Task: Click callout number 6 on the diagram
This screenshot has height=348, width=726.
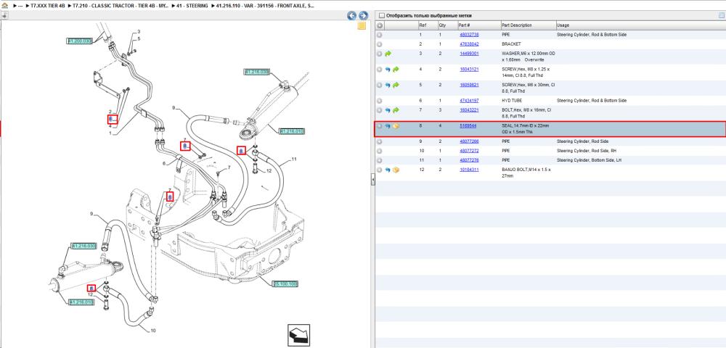Action: click(163, 164)
